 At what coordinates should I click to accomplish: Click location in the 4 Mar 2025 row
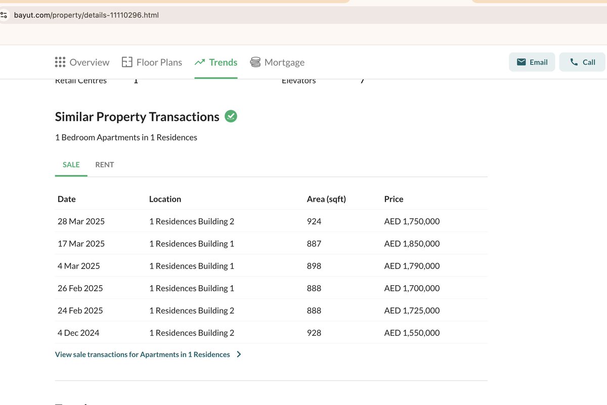[x=192, y=266]
